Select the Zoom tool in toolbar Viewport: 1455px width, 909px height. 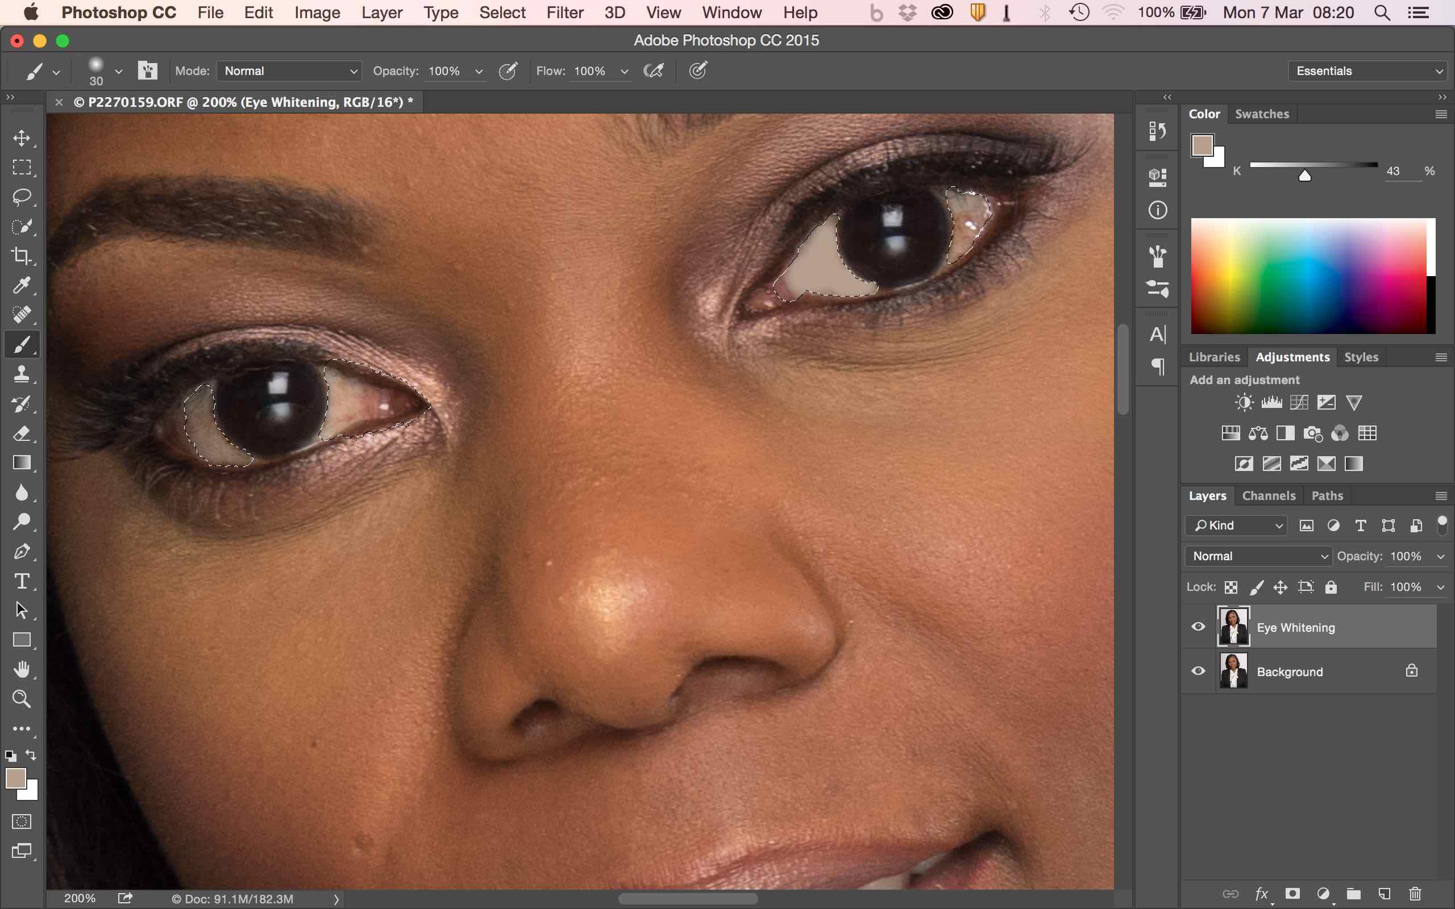tap(22, 699)
